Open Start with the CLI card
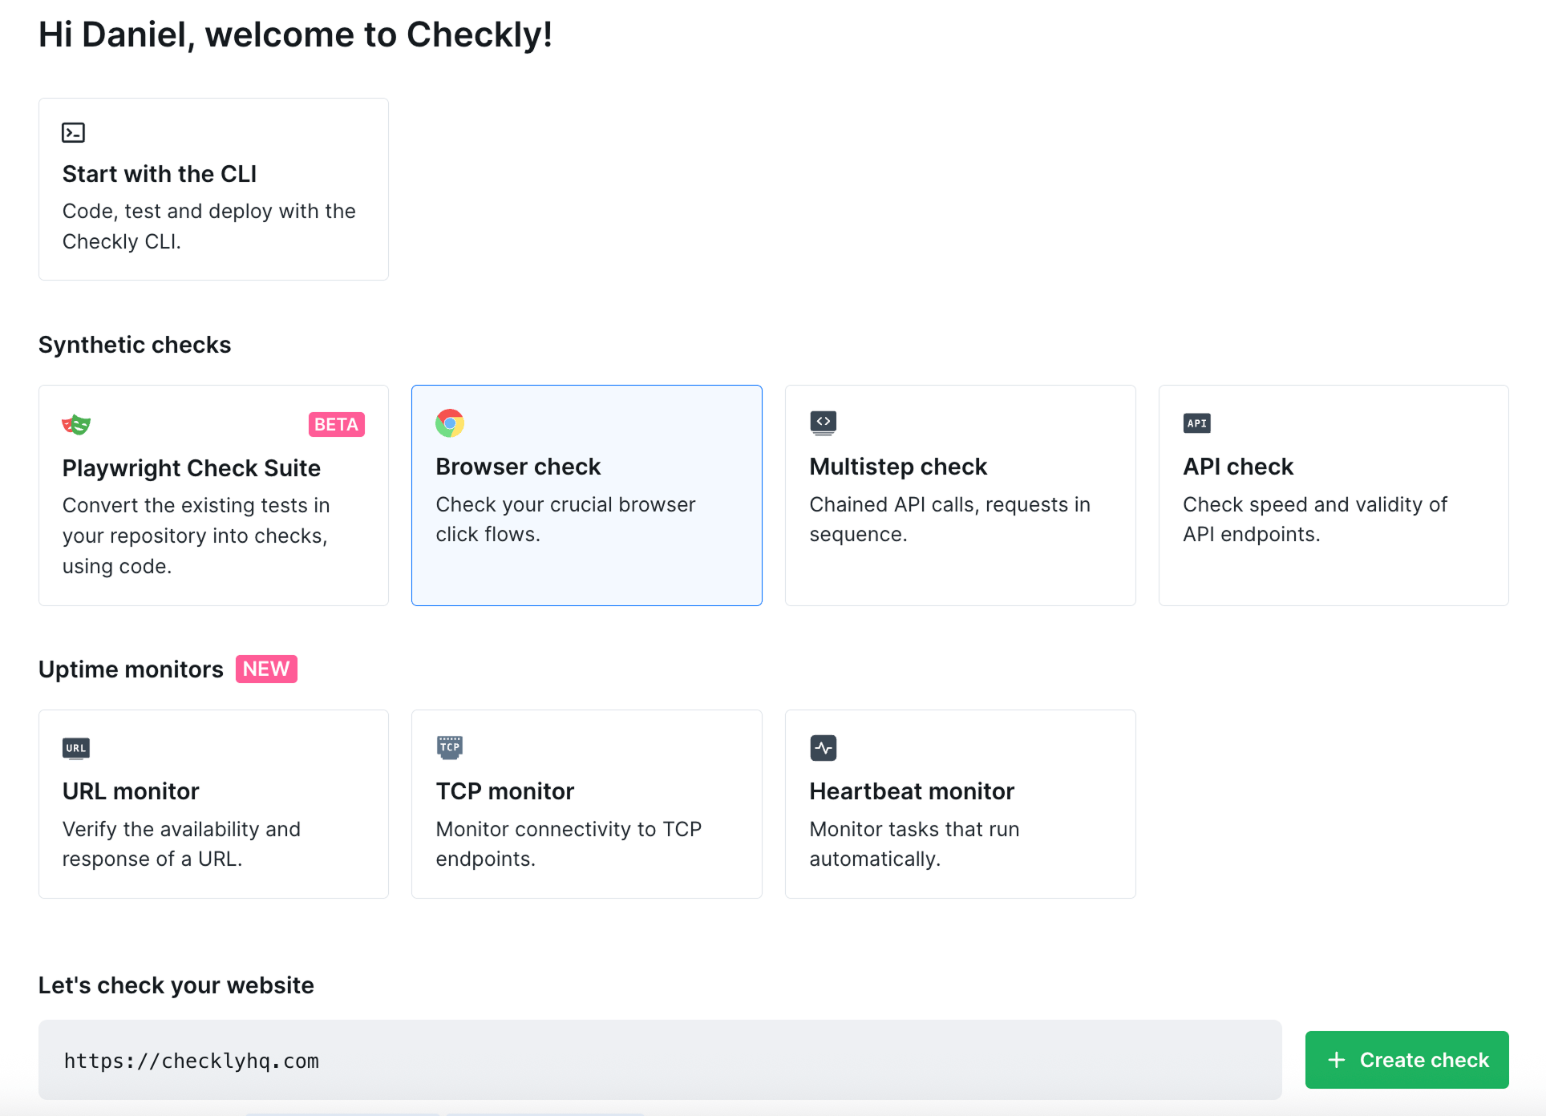Screen dimensions: 1546x1116 click(213, 189)
